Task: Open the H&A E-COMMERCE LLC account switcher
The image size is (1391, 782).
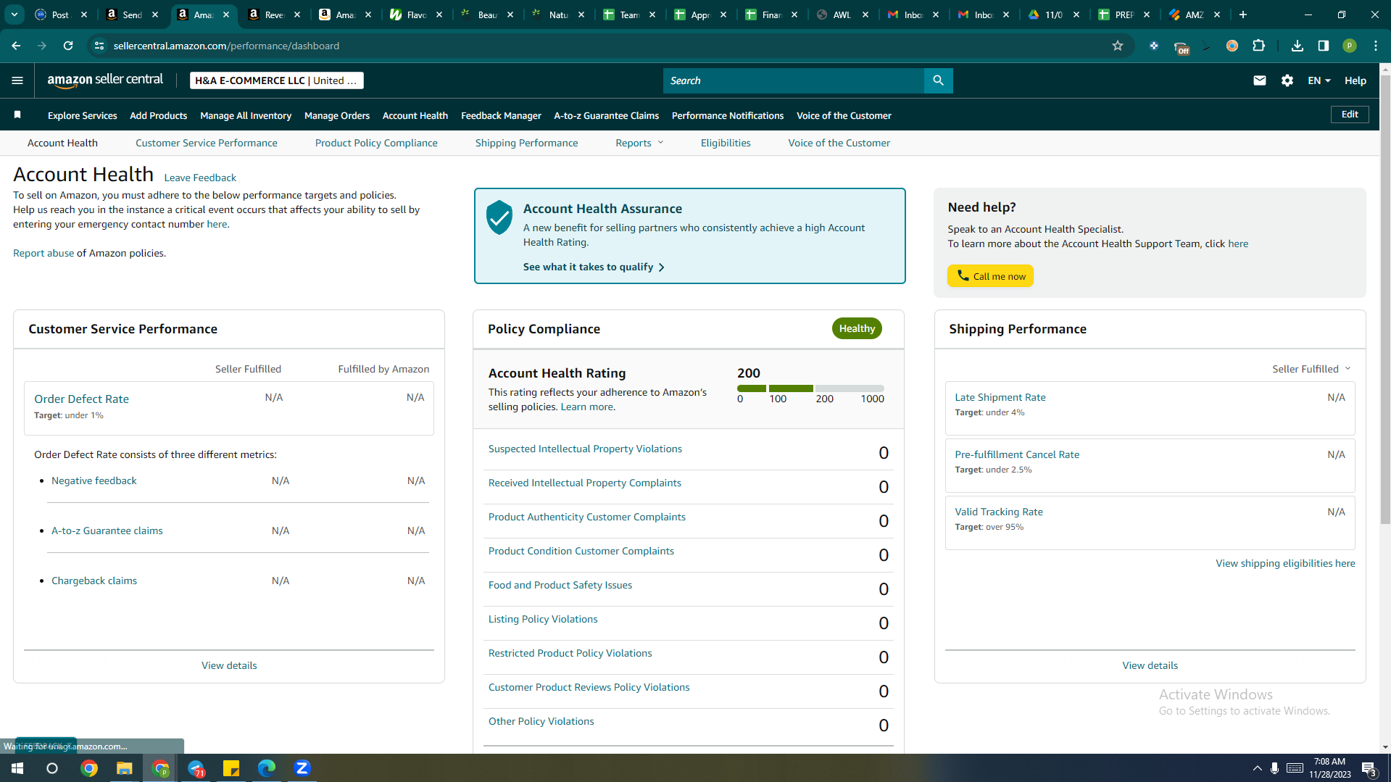Action: point(277,80)
